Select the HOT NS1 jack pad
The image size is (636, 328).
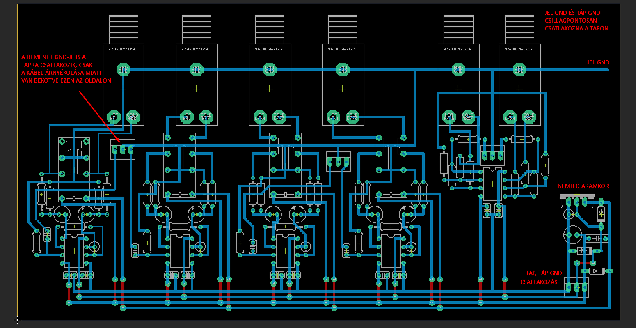[114, 117]
